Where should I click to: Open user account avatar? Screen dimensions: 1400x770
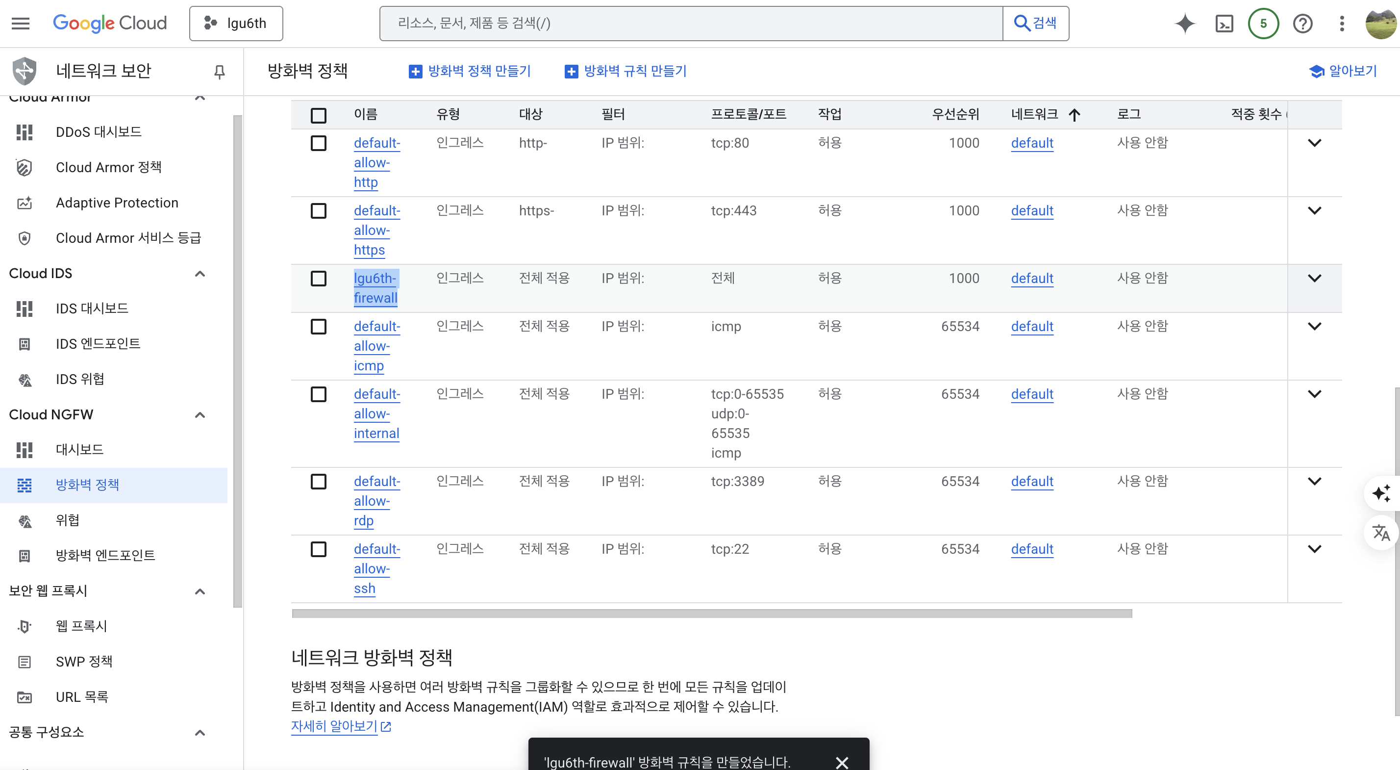(1381, 24)
